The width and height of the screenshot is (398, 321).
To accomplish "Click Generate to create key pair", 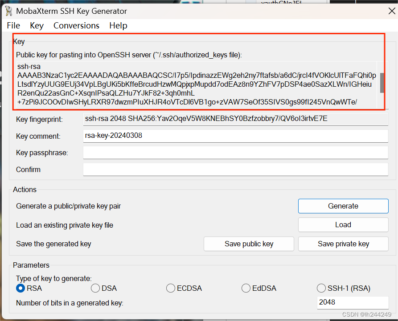I will tap(343, 206).
